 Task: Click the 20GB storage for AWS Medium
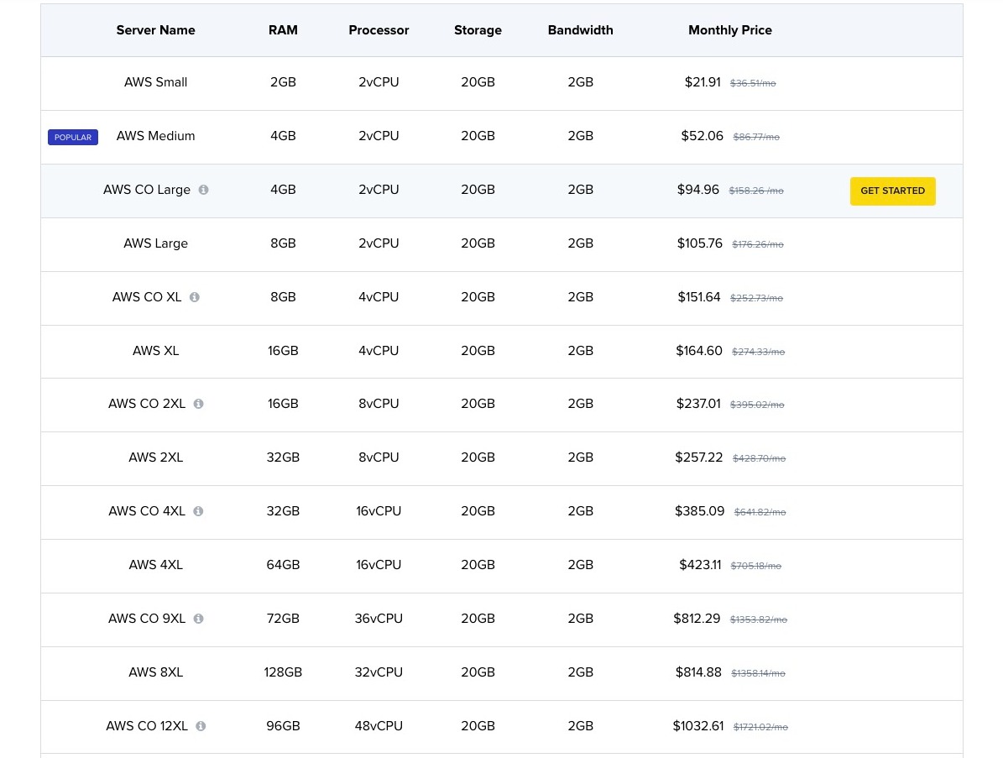point(478,136)
